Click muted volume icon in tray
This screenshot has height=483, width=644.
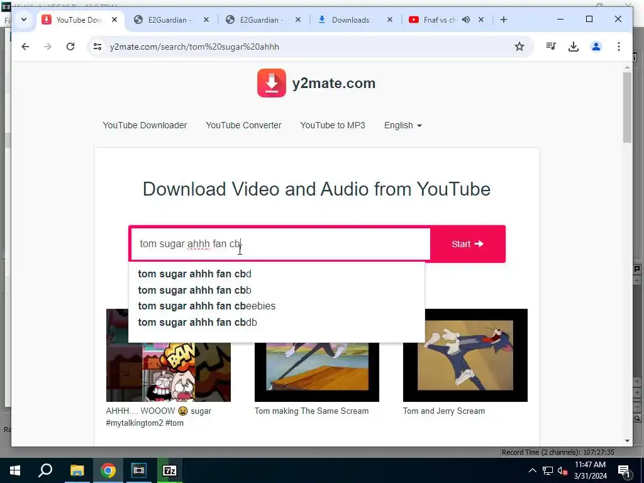pos(562,470)
